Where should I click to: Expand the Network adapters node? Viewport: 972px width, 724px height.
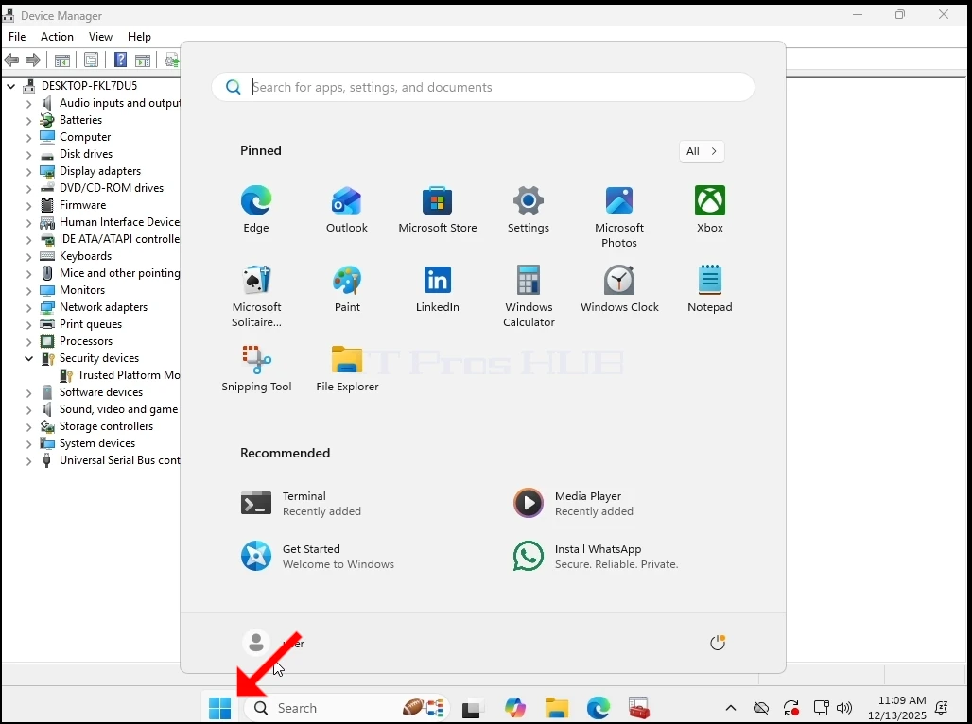(x=28, y=307)
